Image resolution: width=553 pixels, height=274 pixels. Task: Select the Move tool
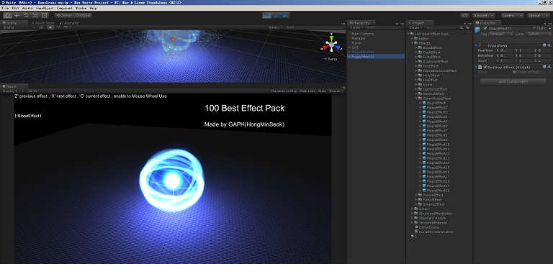click(x=17, y=16)
